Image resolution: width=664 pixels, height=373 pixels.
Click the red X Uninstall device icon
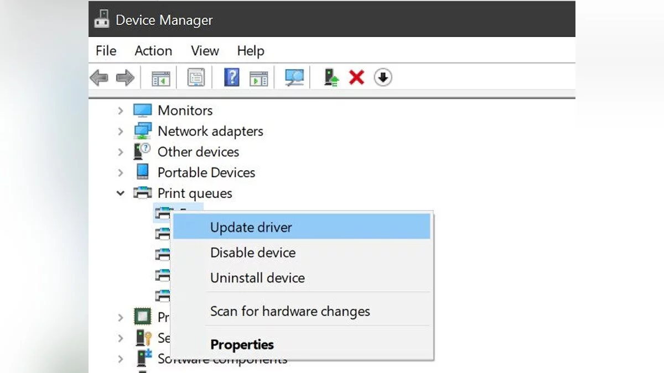point(356,78)
